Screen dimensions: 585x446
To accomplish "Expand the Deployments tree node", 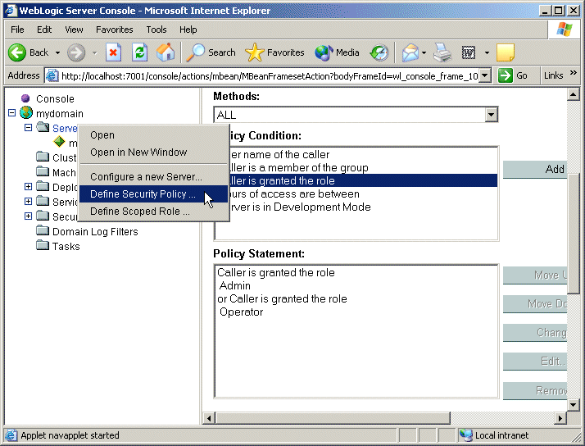I will pos(28,186).
